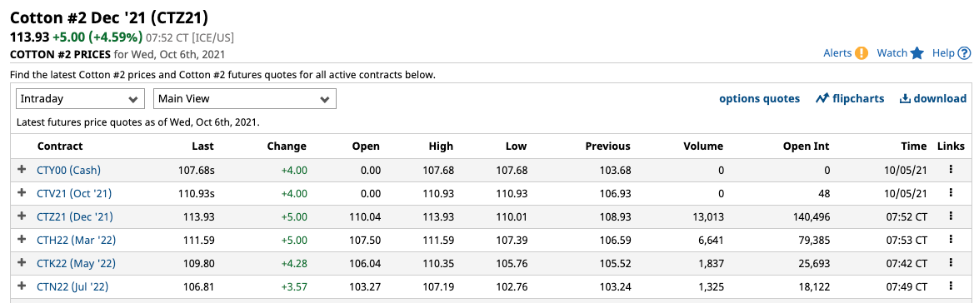This screenshot has height=303, width=979.
Task: Sort by the Volume column header
Action: click(x=702, y=147)
